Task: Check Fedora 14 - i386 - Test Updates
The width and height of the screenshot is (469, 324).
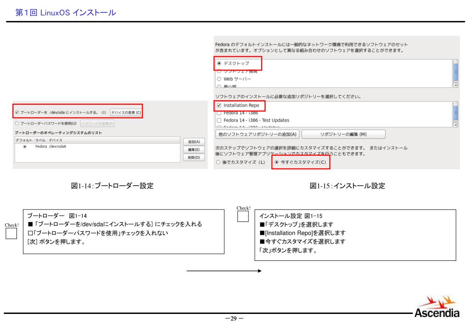Action: coord(219,120)
